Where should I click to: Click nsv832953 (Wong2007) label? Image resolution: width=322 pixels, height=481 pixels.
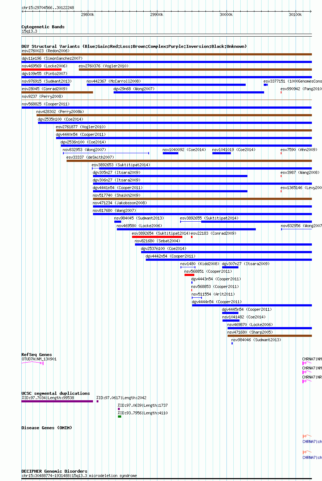click(x=84, y=150)
